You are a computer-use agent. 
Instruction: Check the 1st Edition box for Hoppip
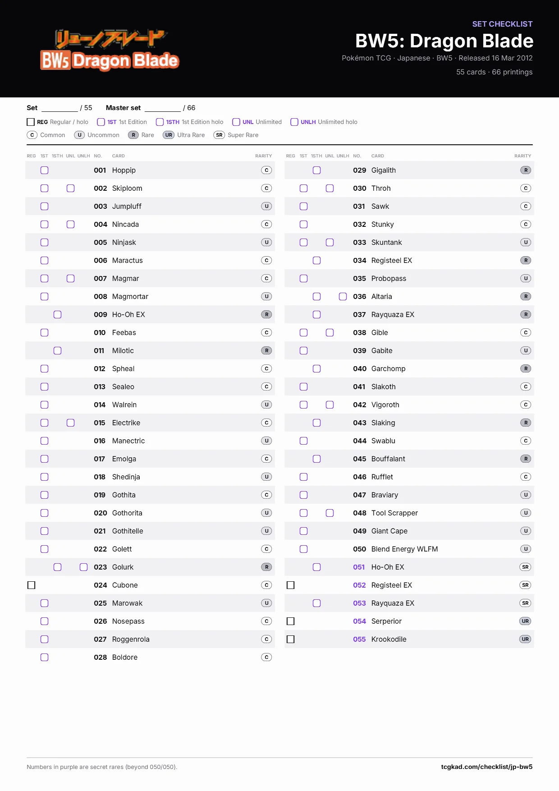click(44, 170)
